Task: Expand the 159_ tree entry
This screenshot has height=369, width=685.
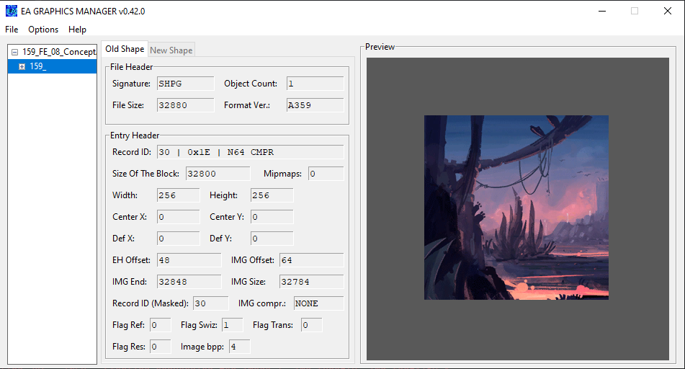Action: coord(22,66)
